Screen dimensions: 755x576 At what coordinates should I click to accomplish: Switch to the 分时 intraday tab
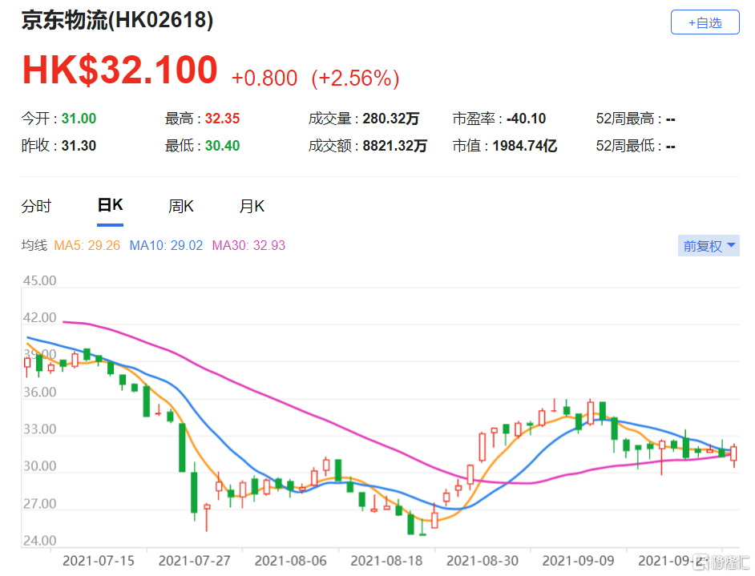click(x=36, y=206)
